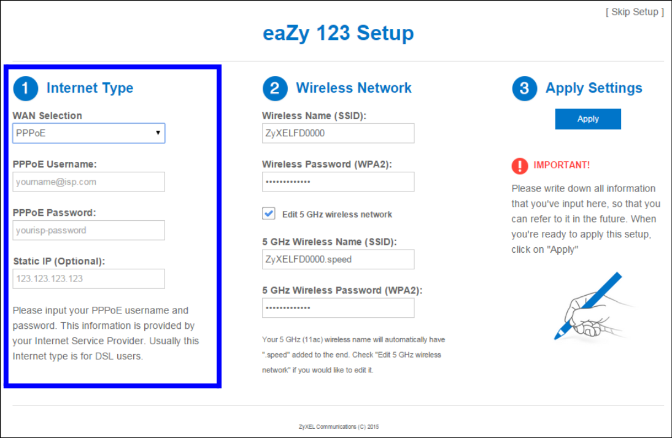Go to the Apply Settings section
The image size is (672, 438).
click(593, 88)
